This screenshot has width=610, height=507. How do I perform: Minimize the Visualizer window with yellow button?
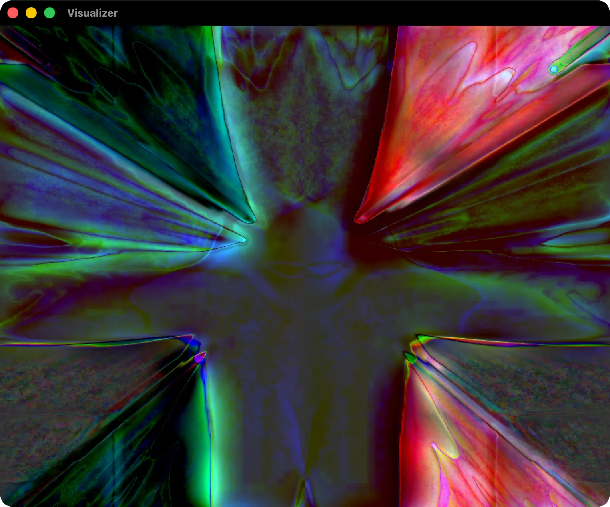[31, 13]
